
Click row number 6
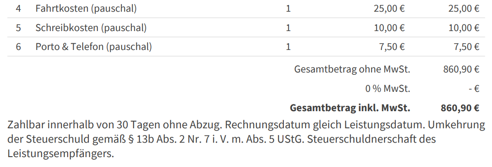(19, 47)
